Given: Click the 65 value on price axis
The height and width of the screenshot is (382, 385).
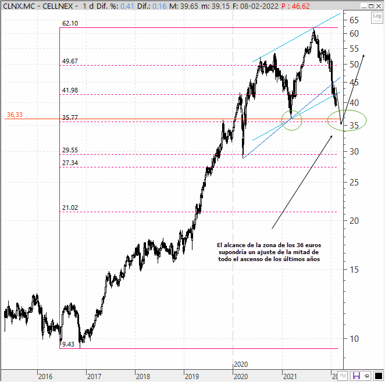Looking at the screenshot, I should [x=354, y=20].
